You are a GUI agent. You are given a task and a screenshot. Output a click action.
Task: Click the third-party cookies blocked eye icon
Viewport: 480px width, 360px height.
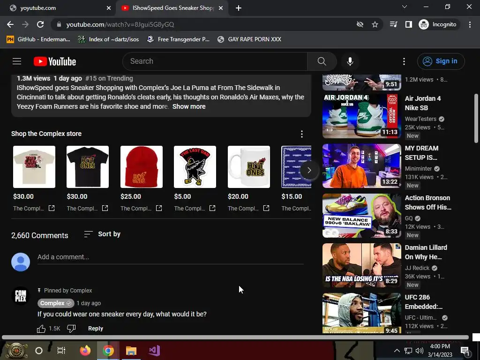(360, 24)
